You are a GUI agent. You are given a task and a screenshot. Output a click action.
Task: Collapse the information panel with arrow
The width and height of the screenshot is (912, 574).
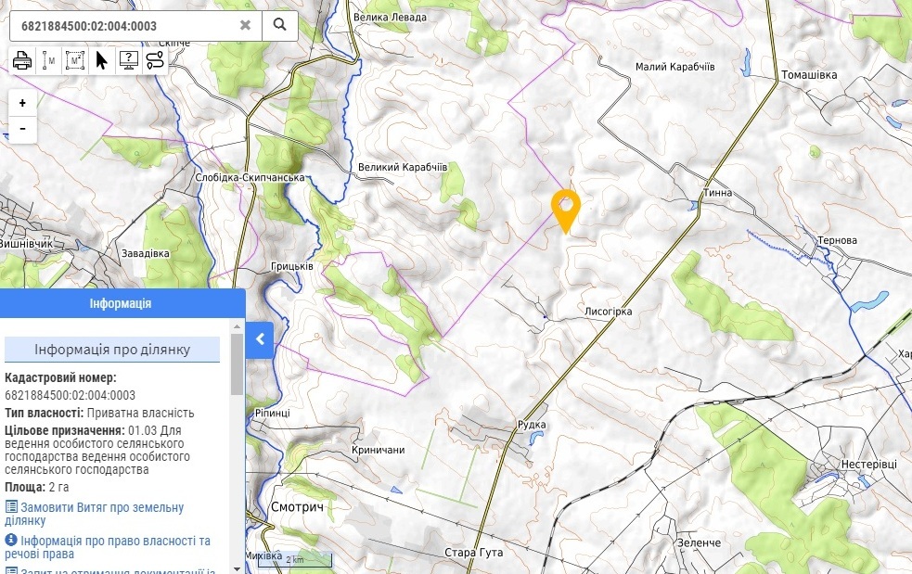coord(260,339)
